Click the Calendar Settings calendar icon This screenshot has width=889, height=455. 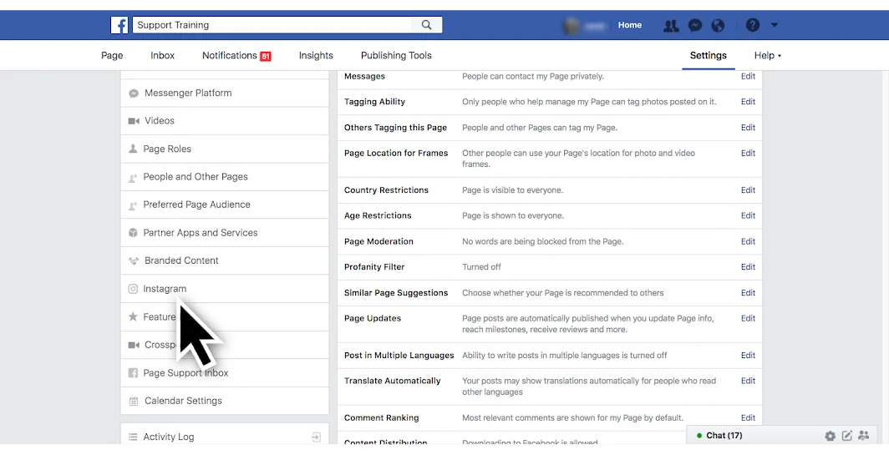pyautogui.click(x=134, y=402)
